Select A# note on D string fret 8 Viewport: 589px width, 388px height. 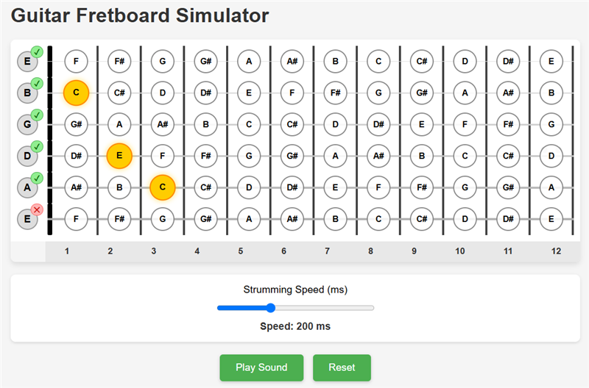tap(378, 156)
